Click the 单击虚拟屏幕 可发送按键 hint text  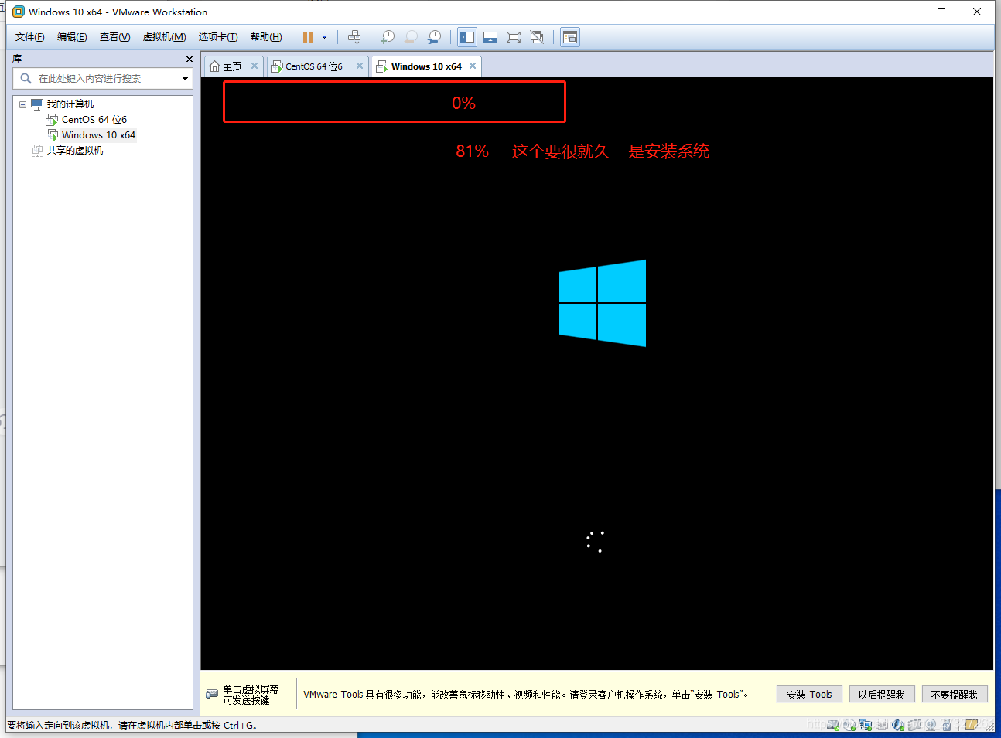click(x=251, y=695)
